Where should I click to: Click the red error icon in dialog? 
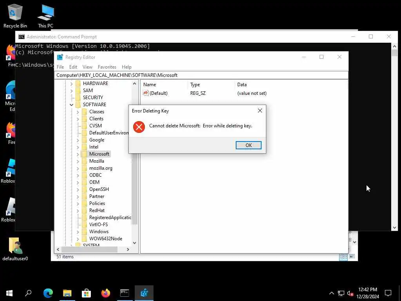click(x=139, y=127)
